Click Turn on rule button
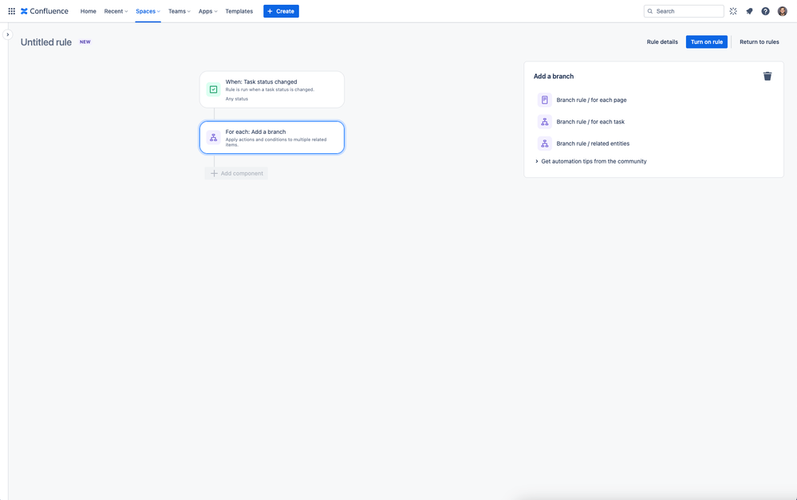The height and width of the screenshot is (500, 797). pos(707,42)
